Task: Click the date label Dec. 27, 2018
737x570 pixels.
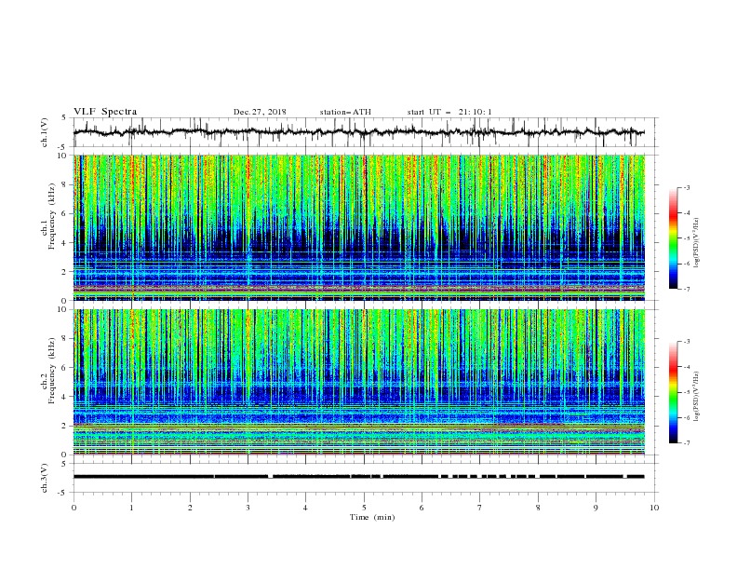Action: pyautogui.click(x=260, y=112)
